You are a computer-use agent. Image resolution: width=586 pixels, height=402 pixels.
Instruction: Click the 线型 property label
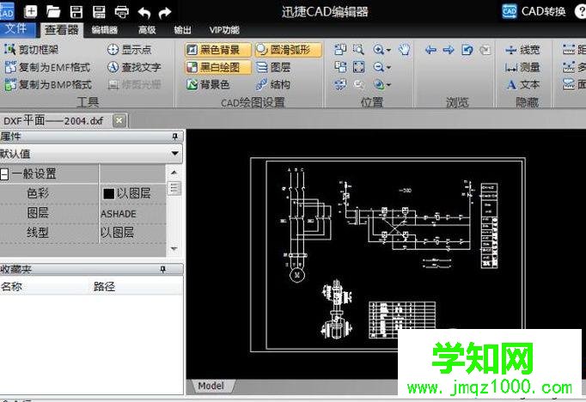point(38,233)
